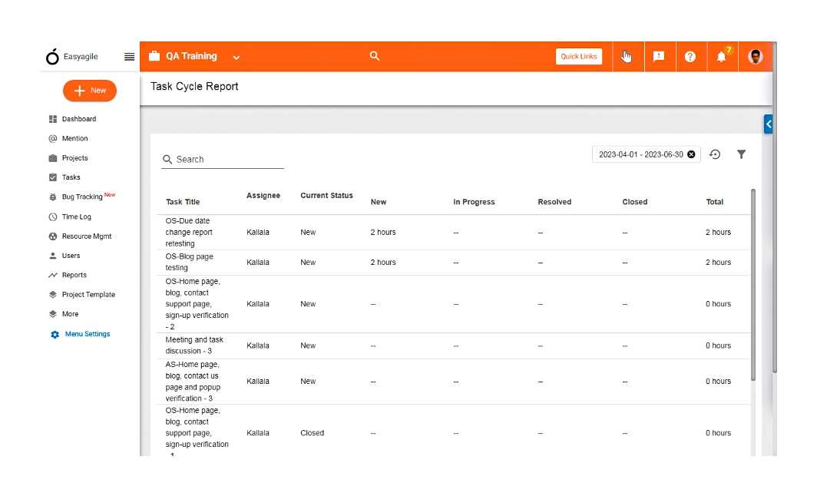Viewport: 817px width, 496px height.
Task: Open the Dashboard menu item
Action: pyautogui.click(x=80, y=119)
